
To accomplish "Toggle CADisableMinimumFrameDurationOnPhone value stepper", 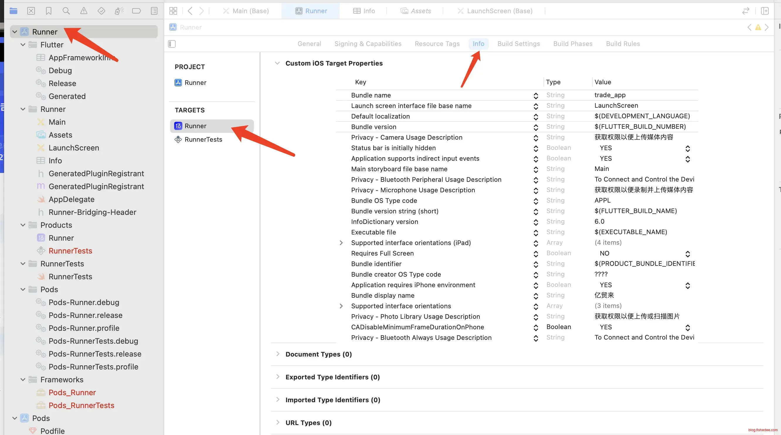I will tap(687, 328).
